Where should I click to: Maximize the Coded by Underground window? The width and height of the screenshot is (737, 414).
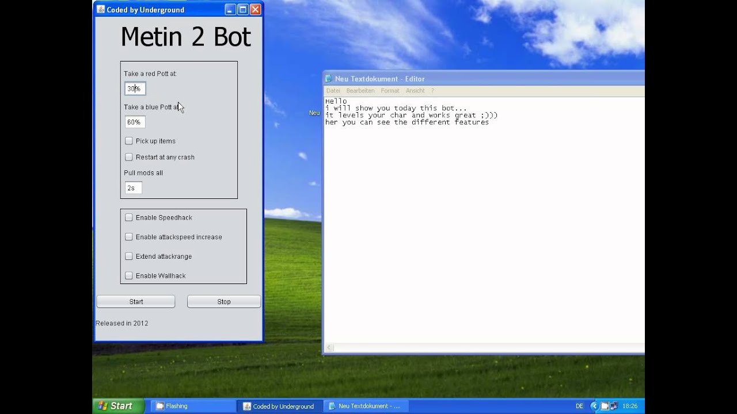(243, 9)
